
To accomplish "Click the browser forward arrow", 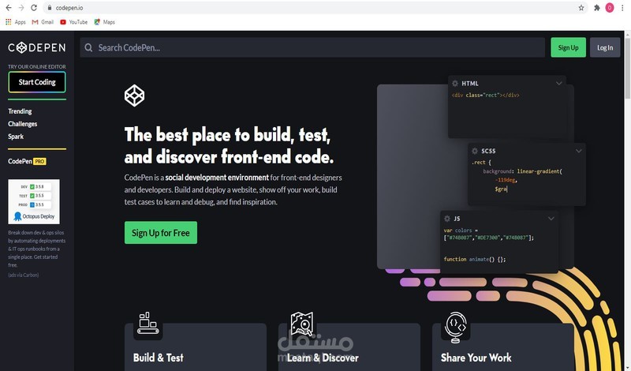I will (21, 8).
